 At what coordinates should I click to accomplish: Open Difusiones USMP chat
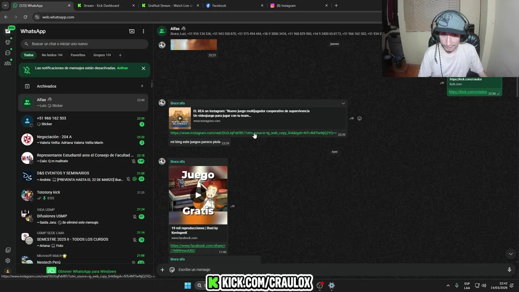(x=83, y=216)
